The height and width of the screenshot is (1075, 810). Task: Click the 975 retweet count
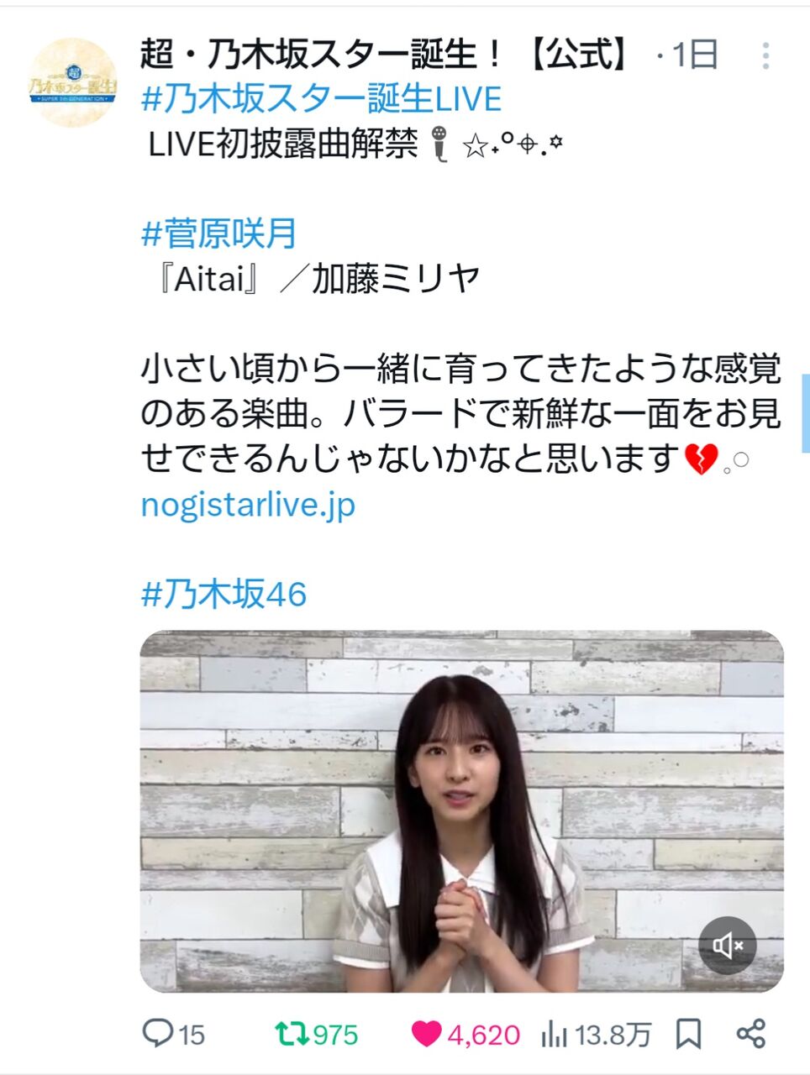click(x=335, y=1035)
